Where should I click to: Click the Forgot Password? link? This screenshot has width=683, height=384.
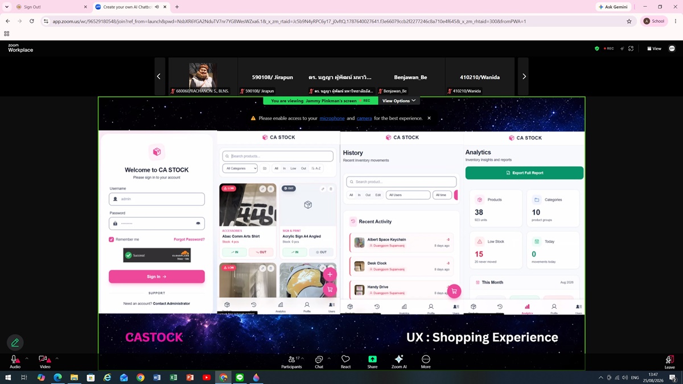pos(189,240)
